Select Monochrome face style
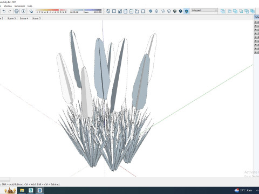Screen dimensions: 259x194 [x=187, y=11]
